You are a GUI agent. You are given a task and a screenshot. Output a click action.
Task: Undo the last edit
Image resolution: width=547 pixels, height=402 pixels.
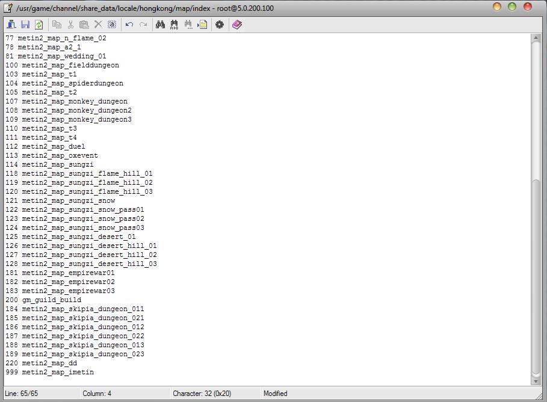(x=129, y=25)
